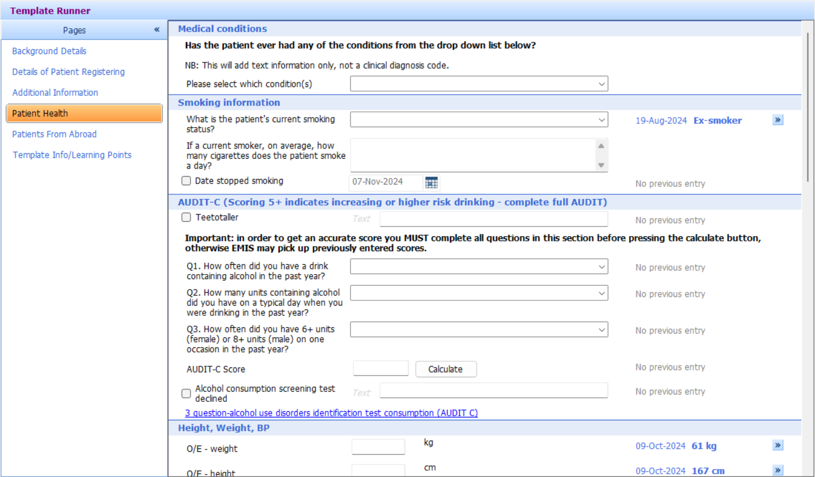Click the main form vertical scrollbar
815x477 pixels.
(x=809, y=107)
